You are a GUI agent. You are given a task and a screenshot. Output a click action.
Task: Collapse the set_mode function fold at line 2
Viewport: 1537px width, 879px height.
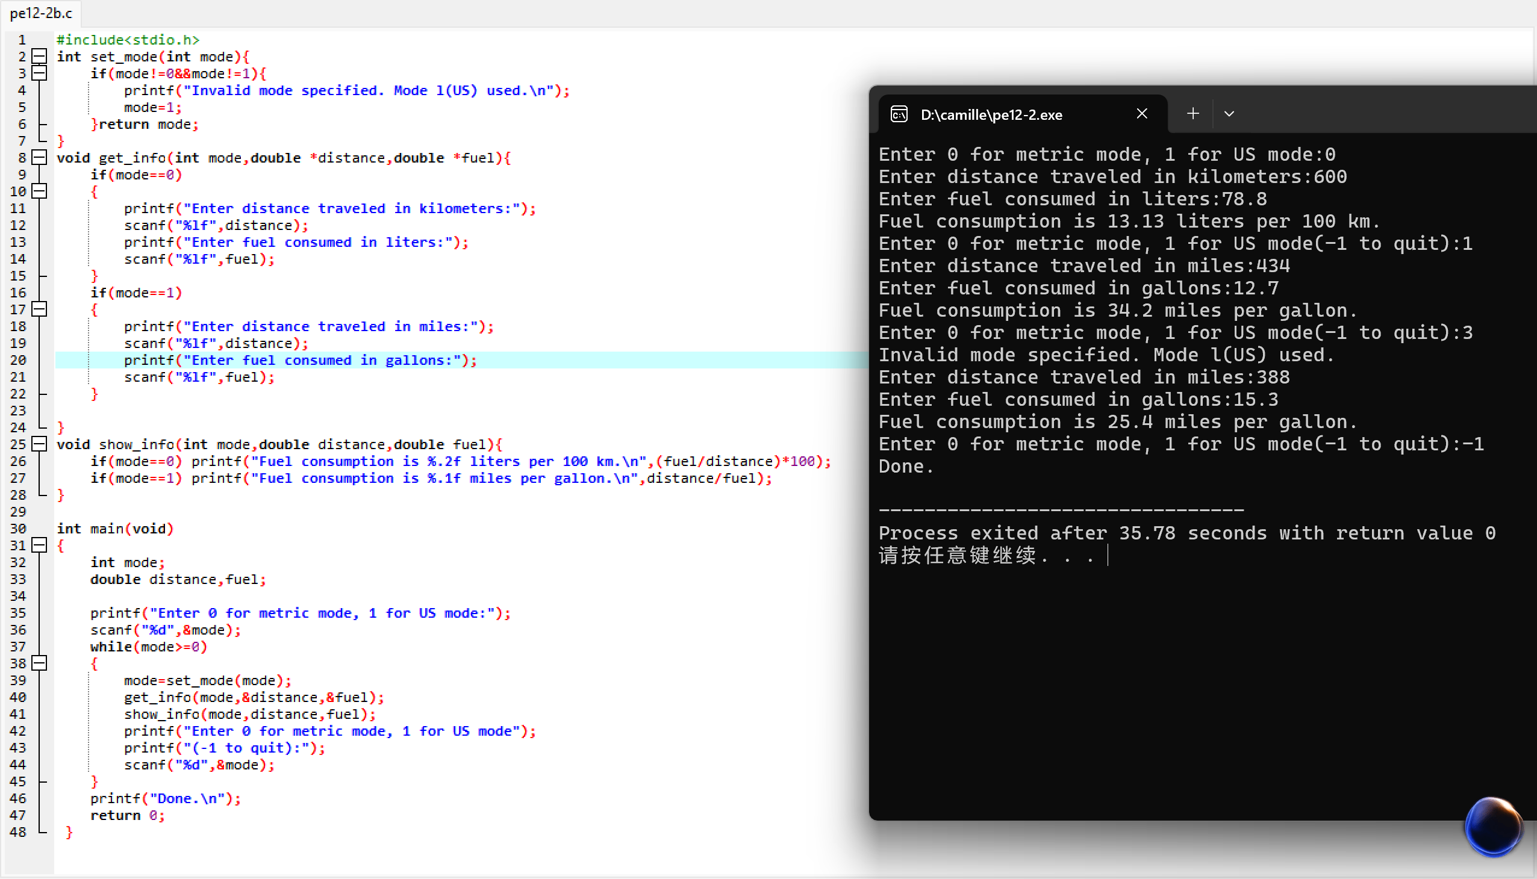(x=39, y=57)
